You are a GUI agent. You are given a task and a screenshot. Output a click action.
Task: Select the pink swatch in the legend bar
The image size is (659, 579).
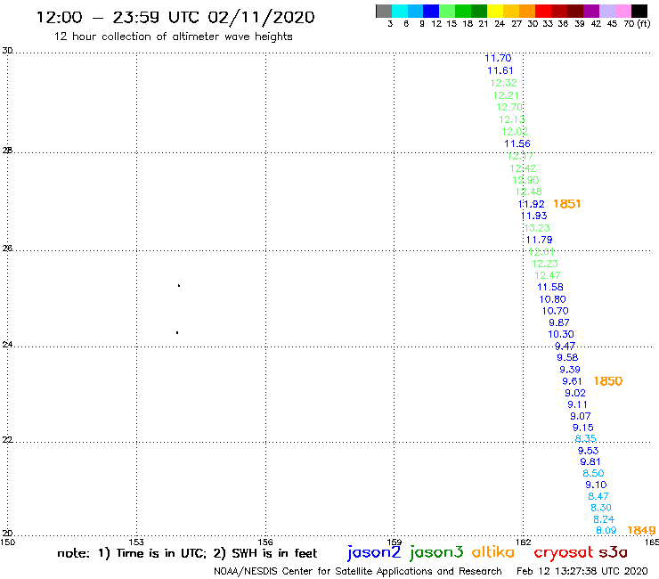[623, 11]
